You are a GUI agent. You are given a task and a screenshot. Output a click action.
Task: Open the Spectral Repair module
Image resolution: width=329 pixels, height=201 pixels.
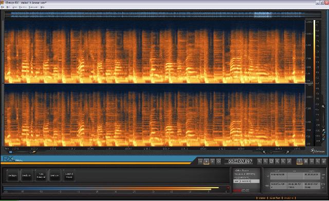[x=69, y=175]
